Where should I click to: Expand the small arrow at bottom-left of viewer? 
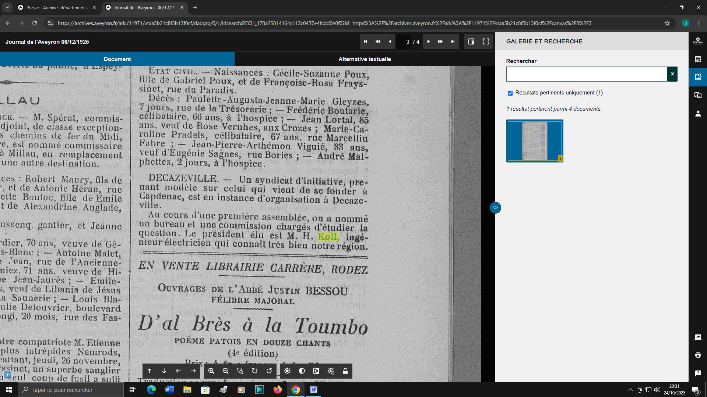(x=7, y=375)
